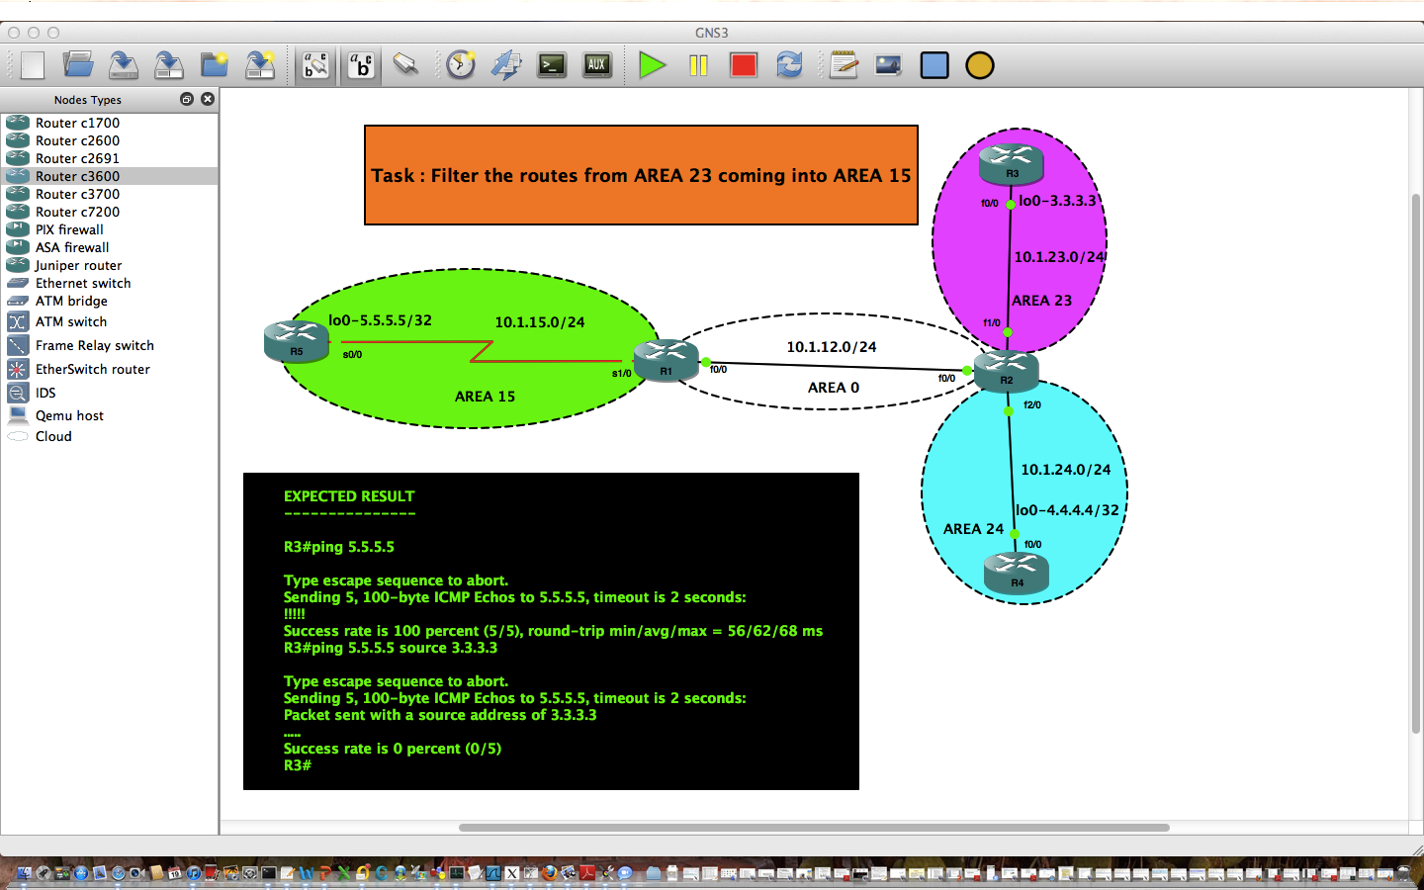Select highlighted Router c3600 entry
The height and width of the screenshot is (890, 1424).
[x=109, y=176]
